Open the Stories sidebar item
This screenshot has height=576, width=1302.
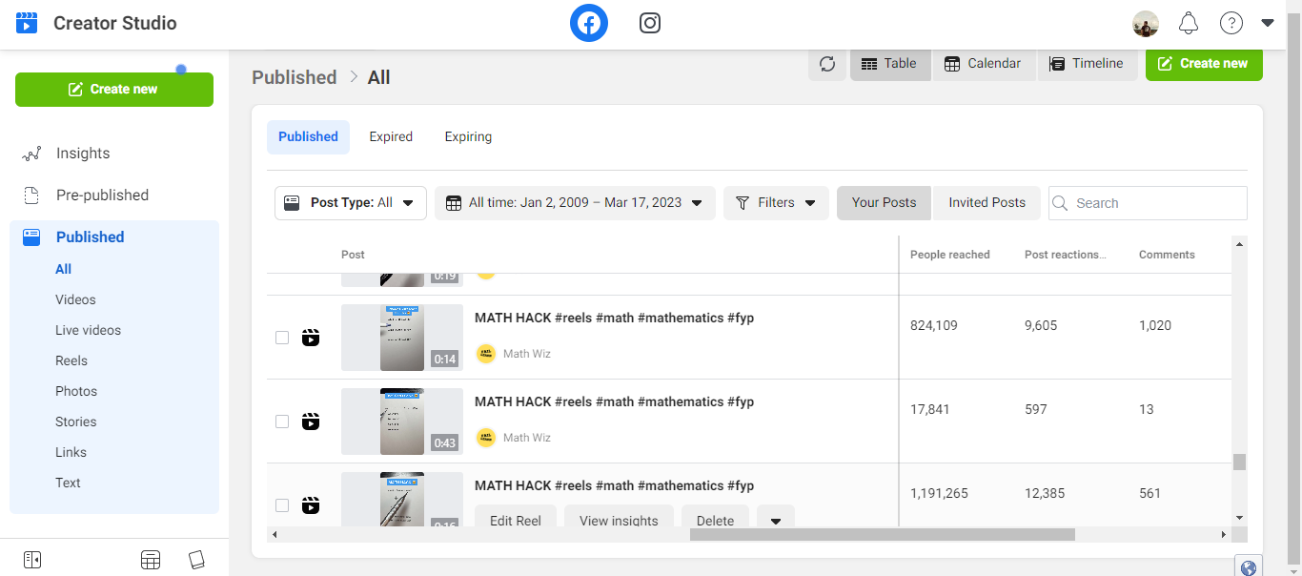(75, 422)
